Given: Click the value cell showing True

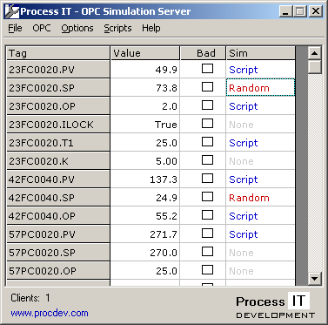Looking at the screenshot, I should (145, 124).
